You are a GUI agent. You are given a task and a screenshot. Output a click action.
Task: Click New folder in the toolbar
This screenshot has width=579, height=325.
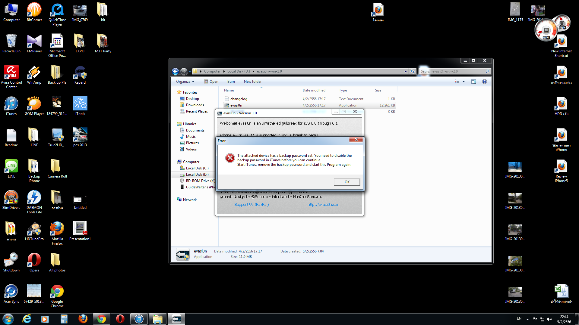click(x=252, y=82)
